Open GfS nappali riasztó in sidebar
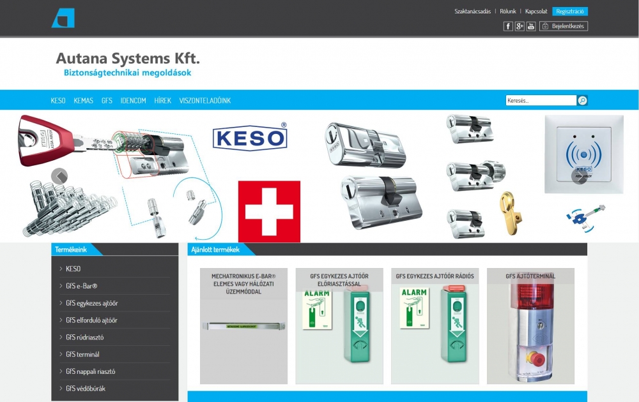The height and width of the screenshot is (402, 639). [x=91, y=371]
